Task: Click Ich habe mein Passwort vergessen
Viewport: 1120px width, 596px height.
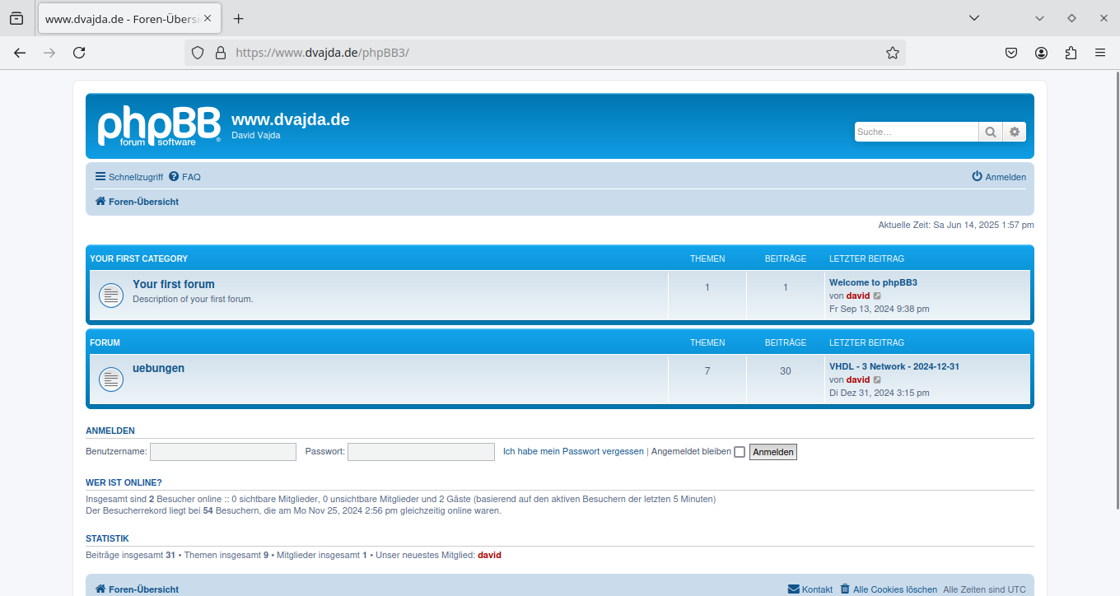Action: (573, 452)
